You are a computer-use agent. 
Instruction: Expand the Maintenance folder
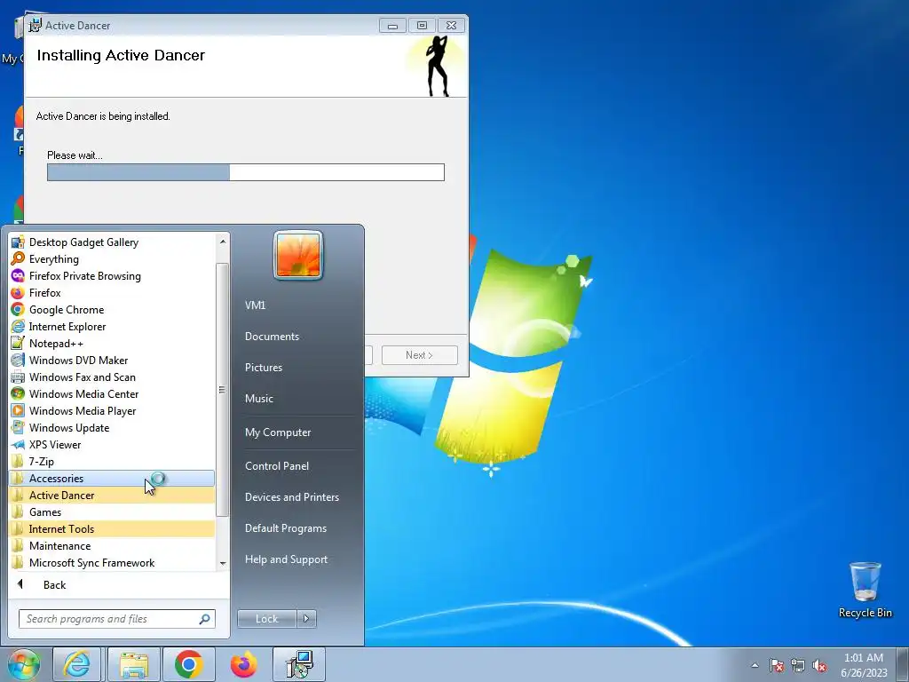[x=112, y=546]
